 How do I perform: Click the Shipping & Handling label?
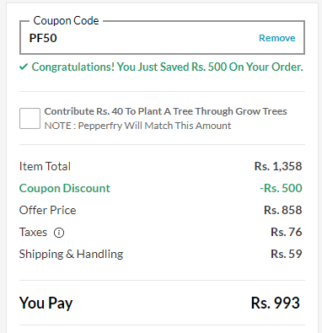[x=71, y=254]
